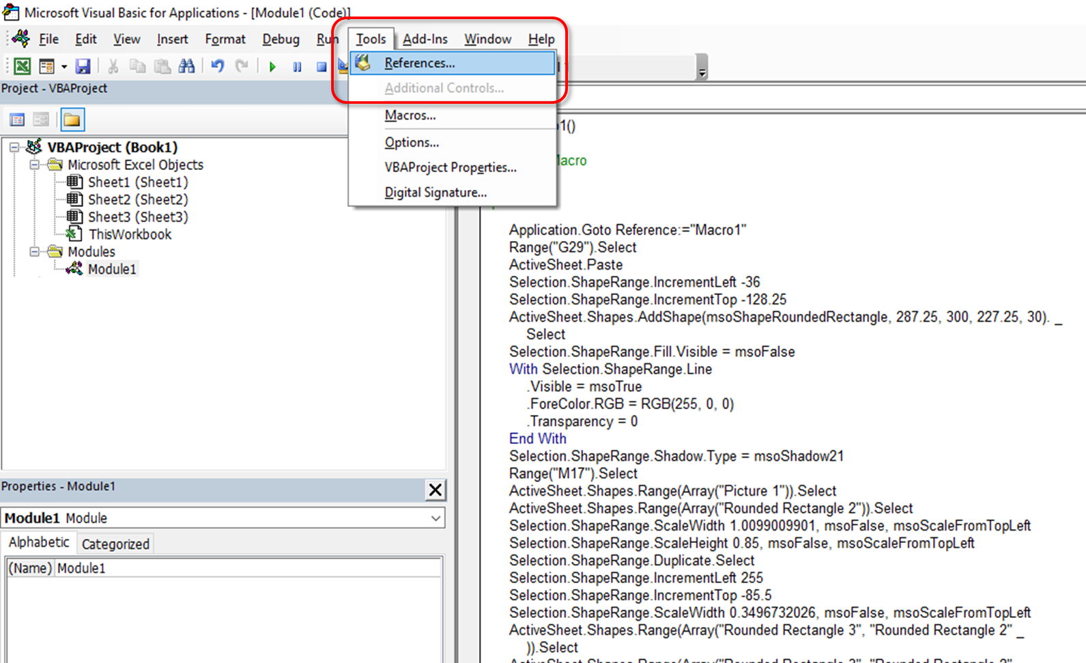Collapse the VBAProject (Book1) tree node
This screenshot has height=663, width=1086.
coord(14,147)
